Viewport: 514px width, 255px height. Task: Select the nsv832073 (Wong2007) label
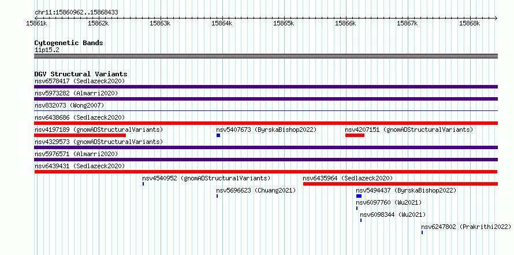click(69, 105)
